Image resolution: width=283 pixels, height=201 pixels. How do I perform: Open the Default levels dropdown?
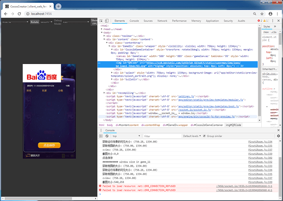[192, 136]
